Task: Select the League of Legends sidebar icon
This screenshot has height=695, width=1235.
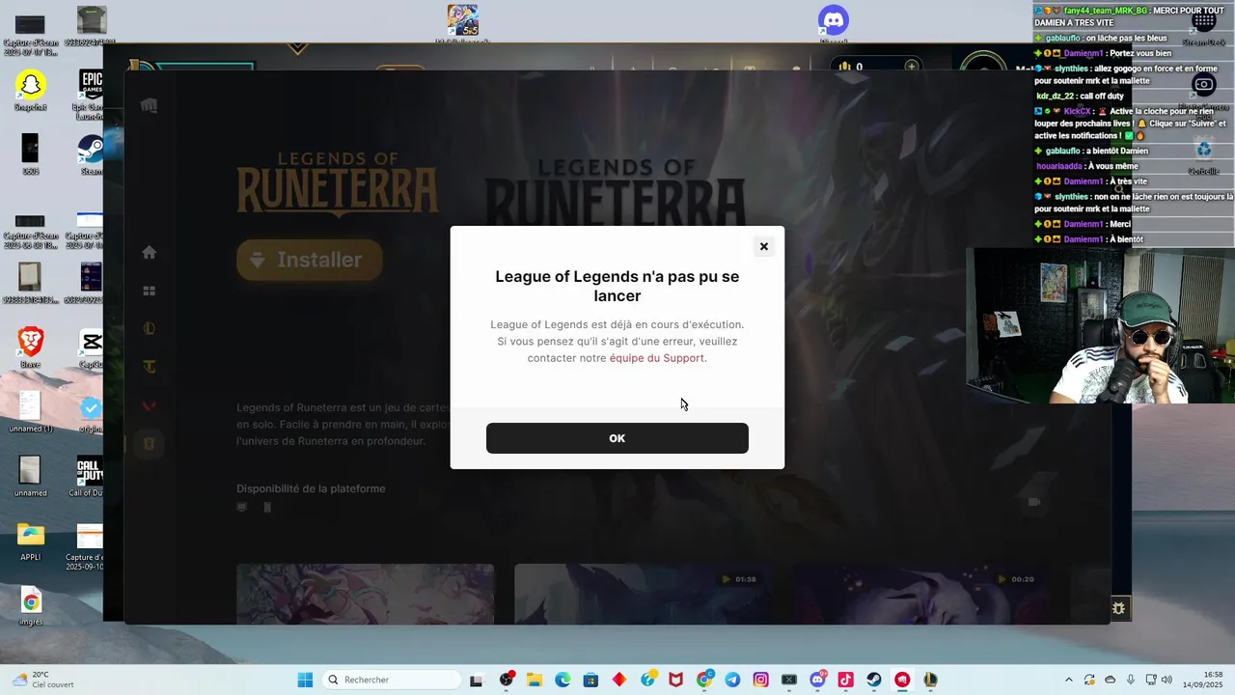Action: tap(149, 328)
